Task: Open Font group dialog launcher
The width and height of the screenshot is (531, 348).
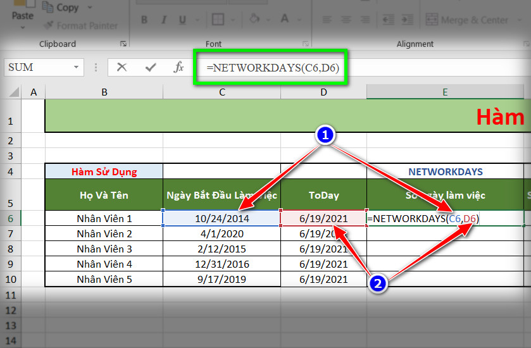Action: click(306, 44)
